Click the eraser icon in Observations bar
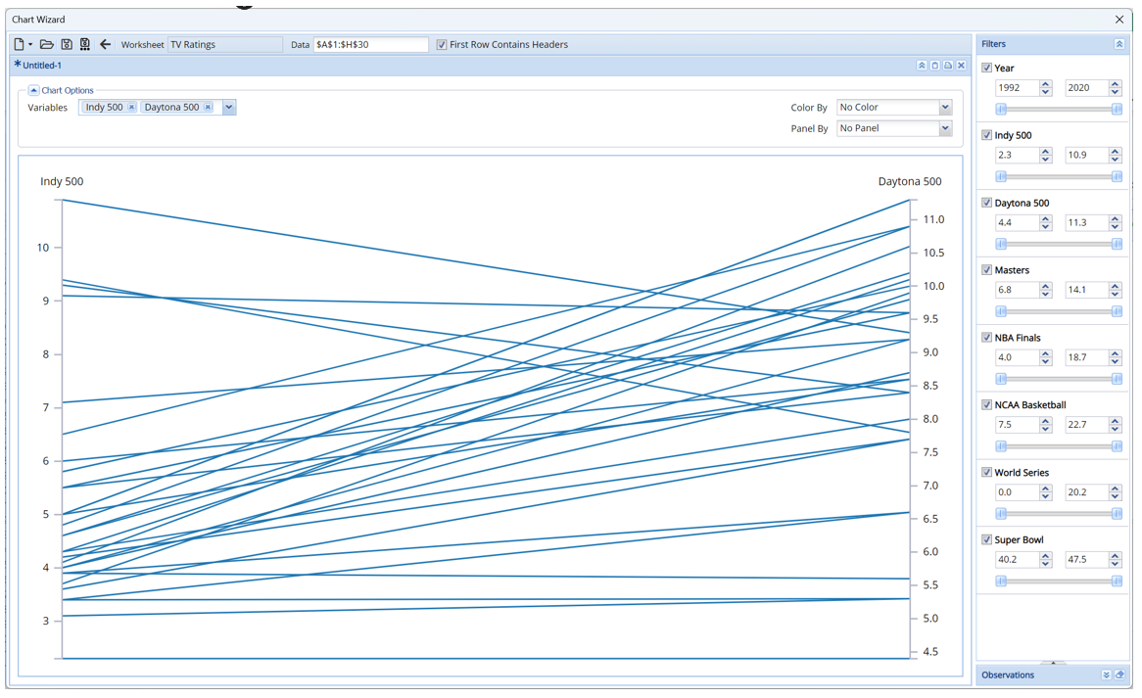This screenshot has width=1142, height=698. coord(1119,675)
